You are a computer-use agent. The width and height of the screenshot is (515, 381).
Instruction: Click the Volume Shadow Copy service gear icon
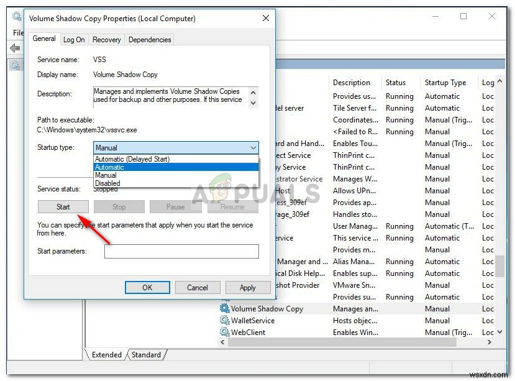[225, 308]
